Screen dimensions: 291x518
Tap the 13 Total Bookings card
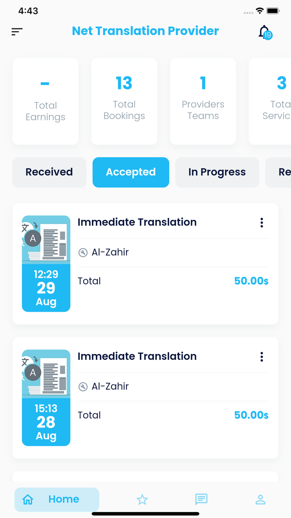pos(124,101)
